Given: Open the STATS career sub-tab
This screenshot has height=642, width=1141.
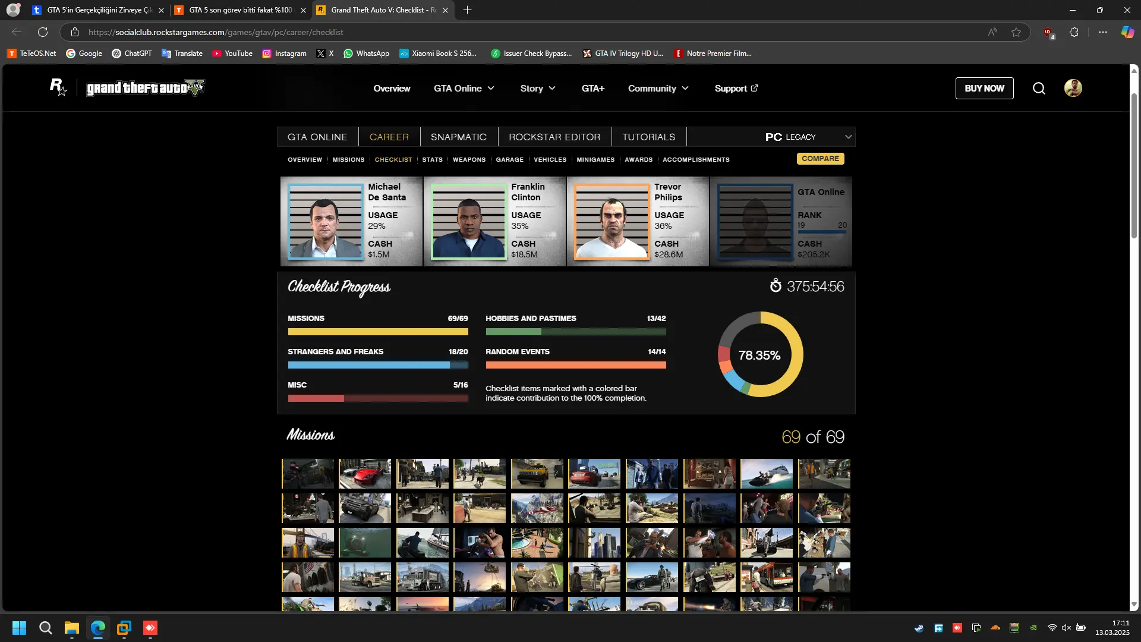Looking at the screenshot, I should click(x=432, y=160).
